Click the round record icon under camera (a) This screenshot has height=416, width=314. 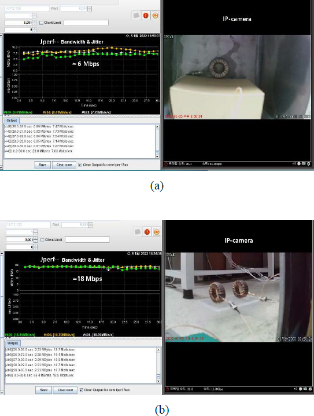click(x=299, y=164)
